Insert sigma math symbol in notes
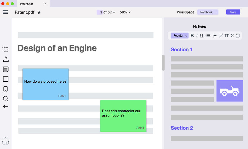This screenshot has width=248, height=149. tap(232, 36)
